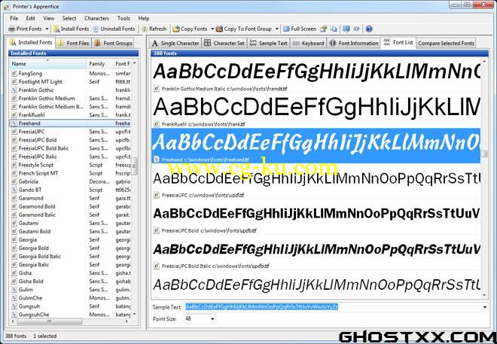
Task: Open the Compare Selected Fonts tab
Action: (446, 43)
